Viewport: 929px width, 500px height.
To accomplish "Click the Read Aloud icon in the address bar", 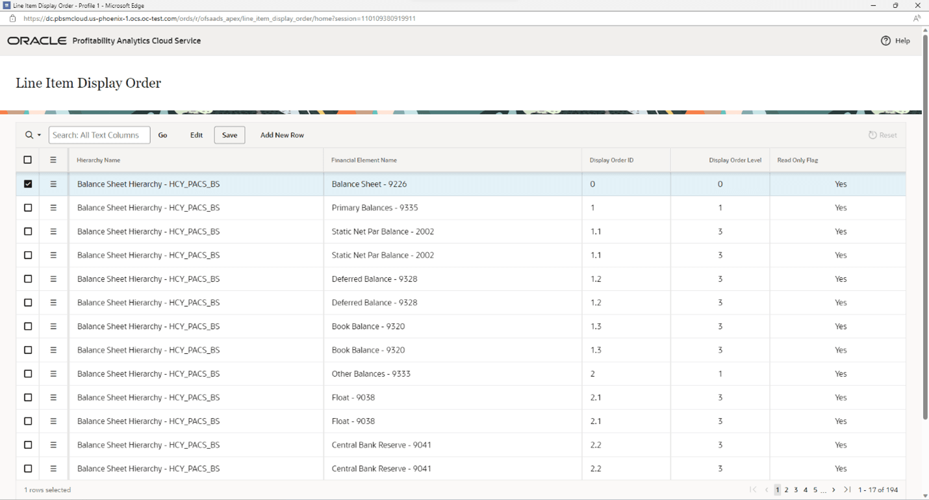I will 917,19.
